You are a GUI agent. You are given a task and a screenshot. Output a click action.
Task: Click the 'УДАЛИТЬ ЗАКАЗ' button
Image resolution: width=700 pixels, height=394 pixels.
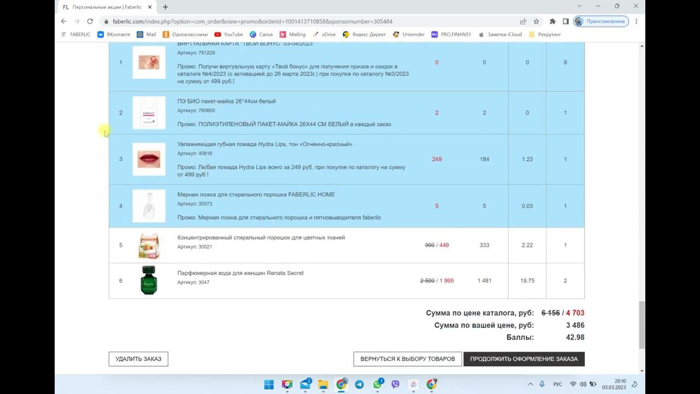coord(138,359)
